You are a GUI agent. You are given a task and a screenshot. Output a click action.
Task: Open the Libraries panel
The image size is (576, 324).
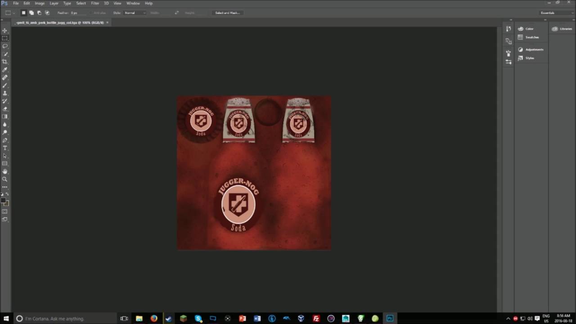tap(562, 29)
